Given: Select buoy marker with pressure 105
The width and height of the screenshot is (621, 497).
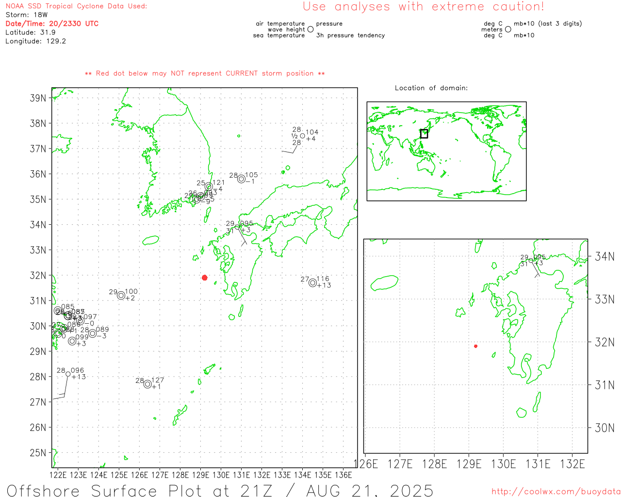Looking at the screenshot, I should tap(241, 179).
